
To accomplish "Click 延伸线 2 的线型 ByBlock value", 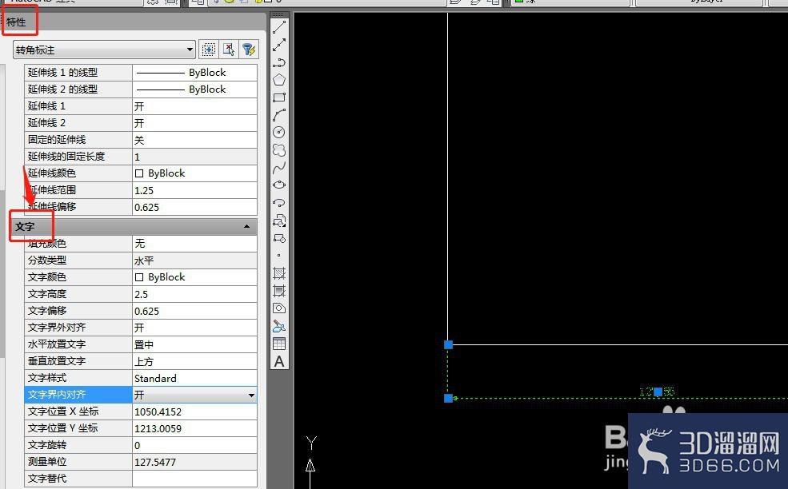I will point(194,89).
